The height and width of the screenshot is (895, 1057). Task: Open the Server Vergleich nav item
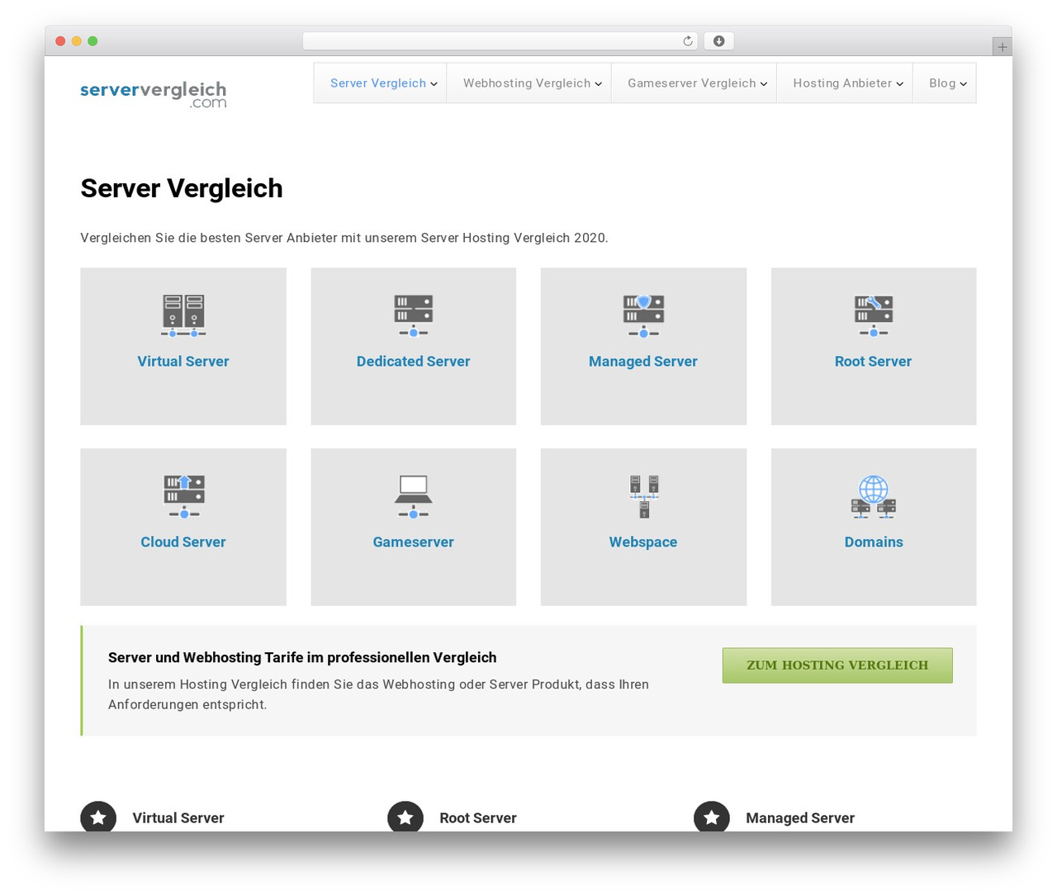click(x=380, y=83)
